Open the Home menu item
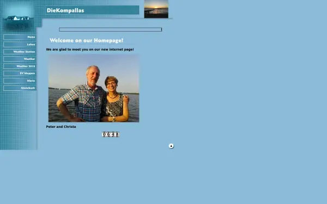Viewport: 327px width, 204px height. (20, 37)
